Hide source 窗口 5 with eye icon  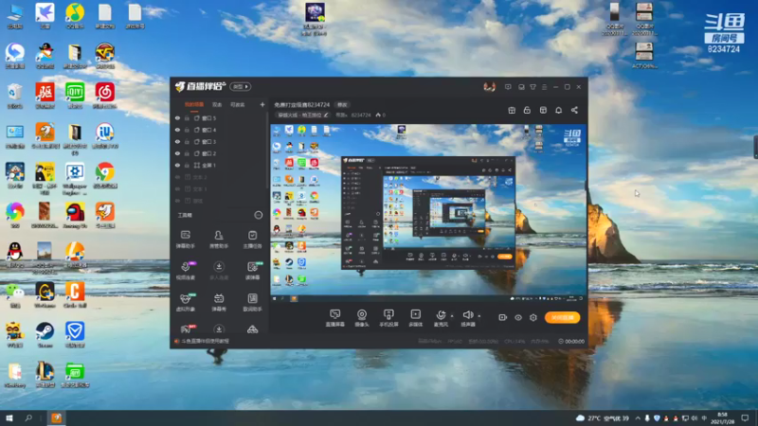pyautogui.click(x=177, y=117)
